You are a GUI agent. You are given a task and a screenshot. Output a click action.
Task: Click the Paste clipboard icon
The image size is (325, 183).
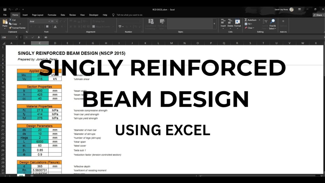click(5, 22)
